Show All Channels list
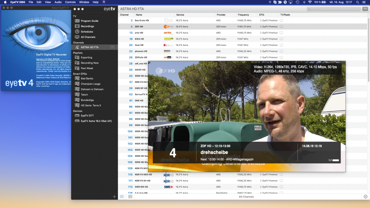This screenshot has width=370, height=208. (x=88, y=37)
